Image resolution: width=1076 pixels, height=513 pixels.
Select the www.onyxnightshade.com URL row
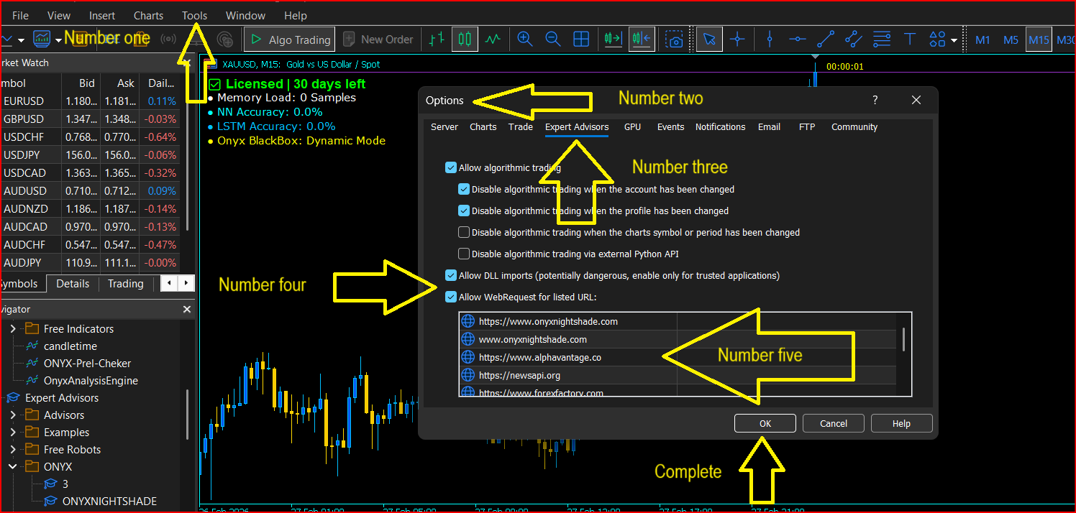tap(678, 339)
